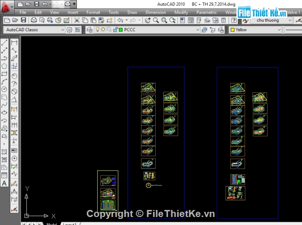Select the Aligned Dimension tool

tap(14, 50)
